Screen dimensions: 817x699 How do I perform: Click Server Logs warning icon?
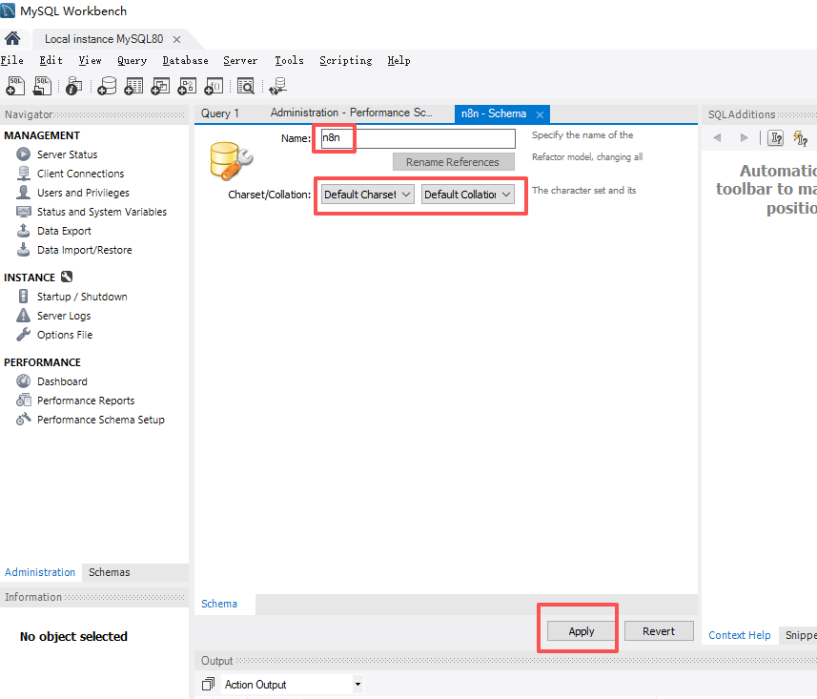point(23,316)
